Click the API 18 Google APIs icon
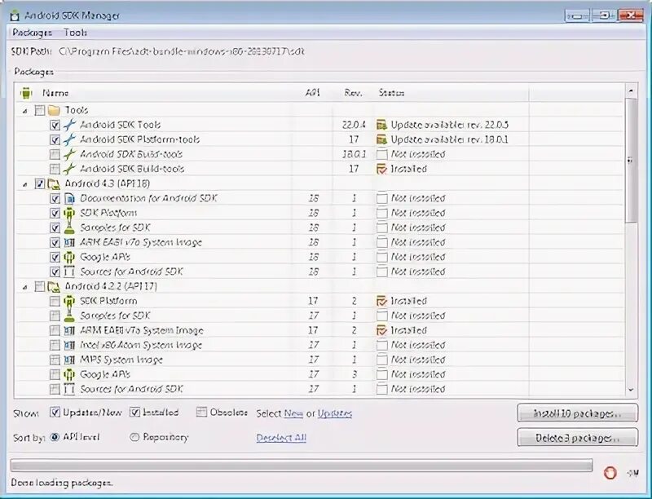652x499 pixels. click(69, 257)
